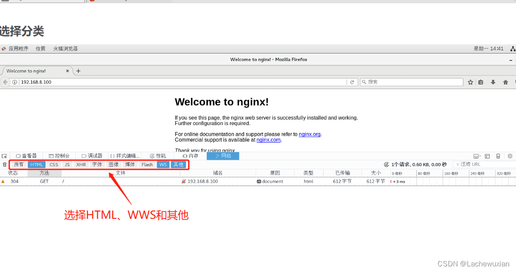516x271 pixels.
Task: Show site information for 192.168.8.100
Action: [15, 82]
